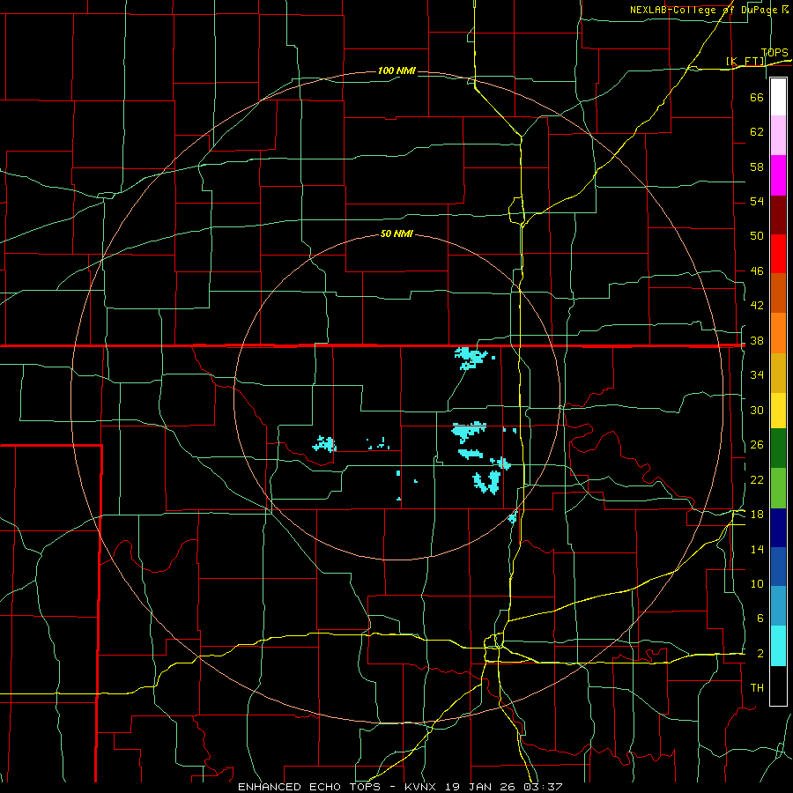793x793 pixels.
Task: Pick the light orange legend swatch
Action: pos(778,333)
